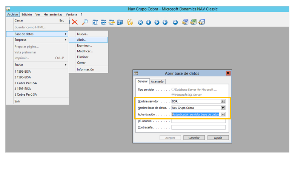The height and width of the screenshot is (171, 295).
Task: Go to the previous record arrow
Action: [x=148, y=22]
